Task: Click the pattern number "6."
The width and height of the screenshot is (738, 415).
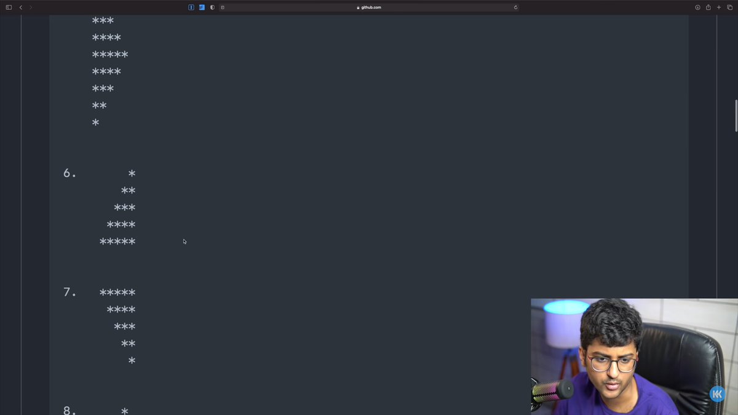Action: (x=70, y=174)
